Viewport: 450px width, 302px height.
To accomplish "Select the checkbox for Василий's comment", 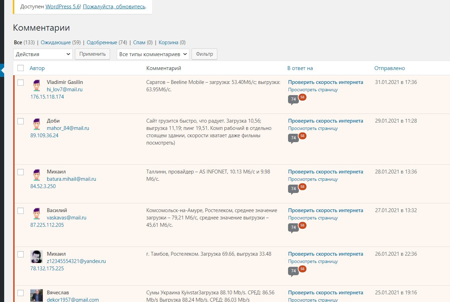I will click(21, 211).
